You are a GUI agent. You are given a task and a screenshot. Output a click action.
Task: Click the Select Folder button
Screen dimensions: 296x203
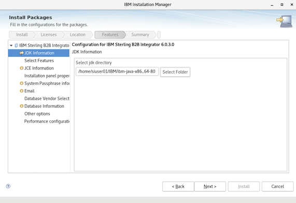click(x=175, y=72)
